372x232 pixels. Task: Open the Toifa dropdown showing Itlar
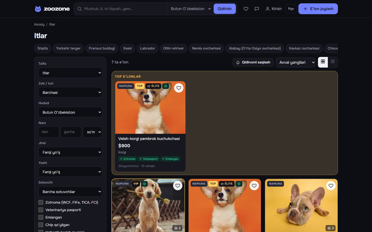[70, 73]
